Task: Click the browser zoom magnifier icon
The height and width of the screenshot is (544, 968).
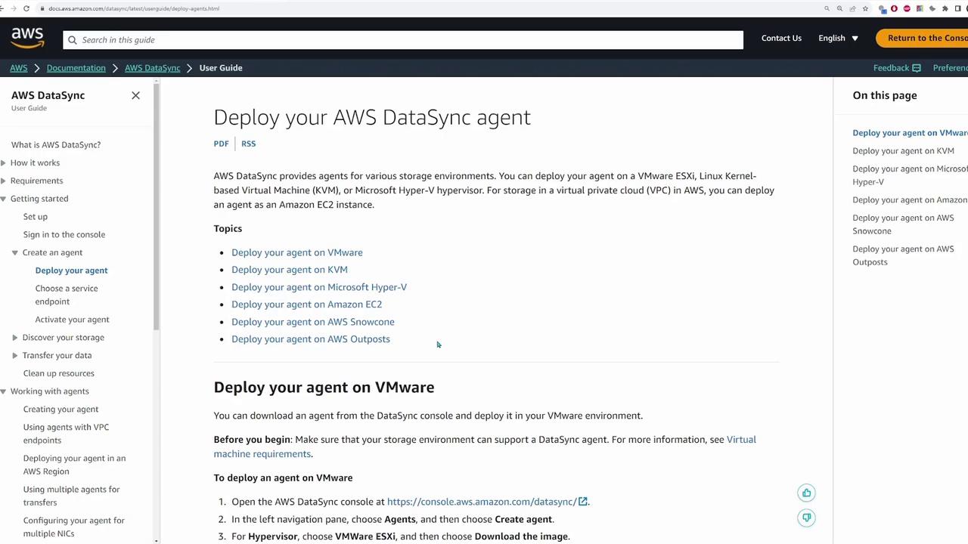Action: coord(839,8)
